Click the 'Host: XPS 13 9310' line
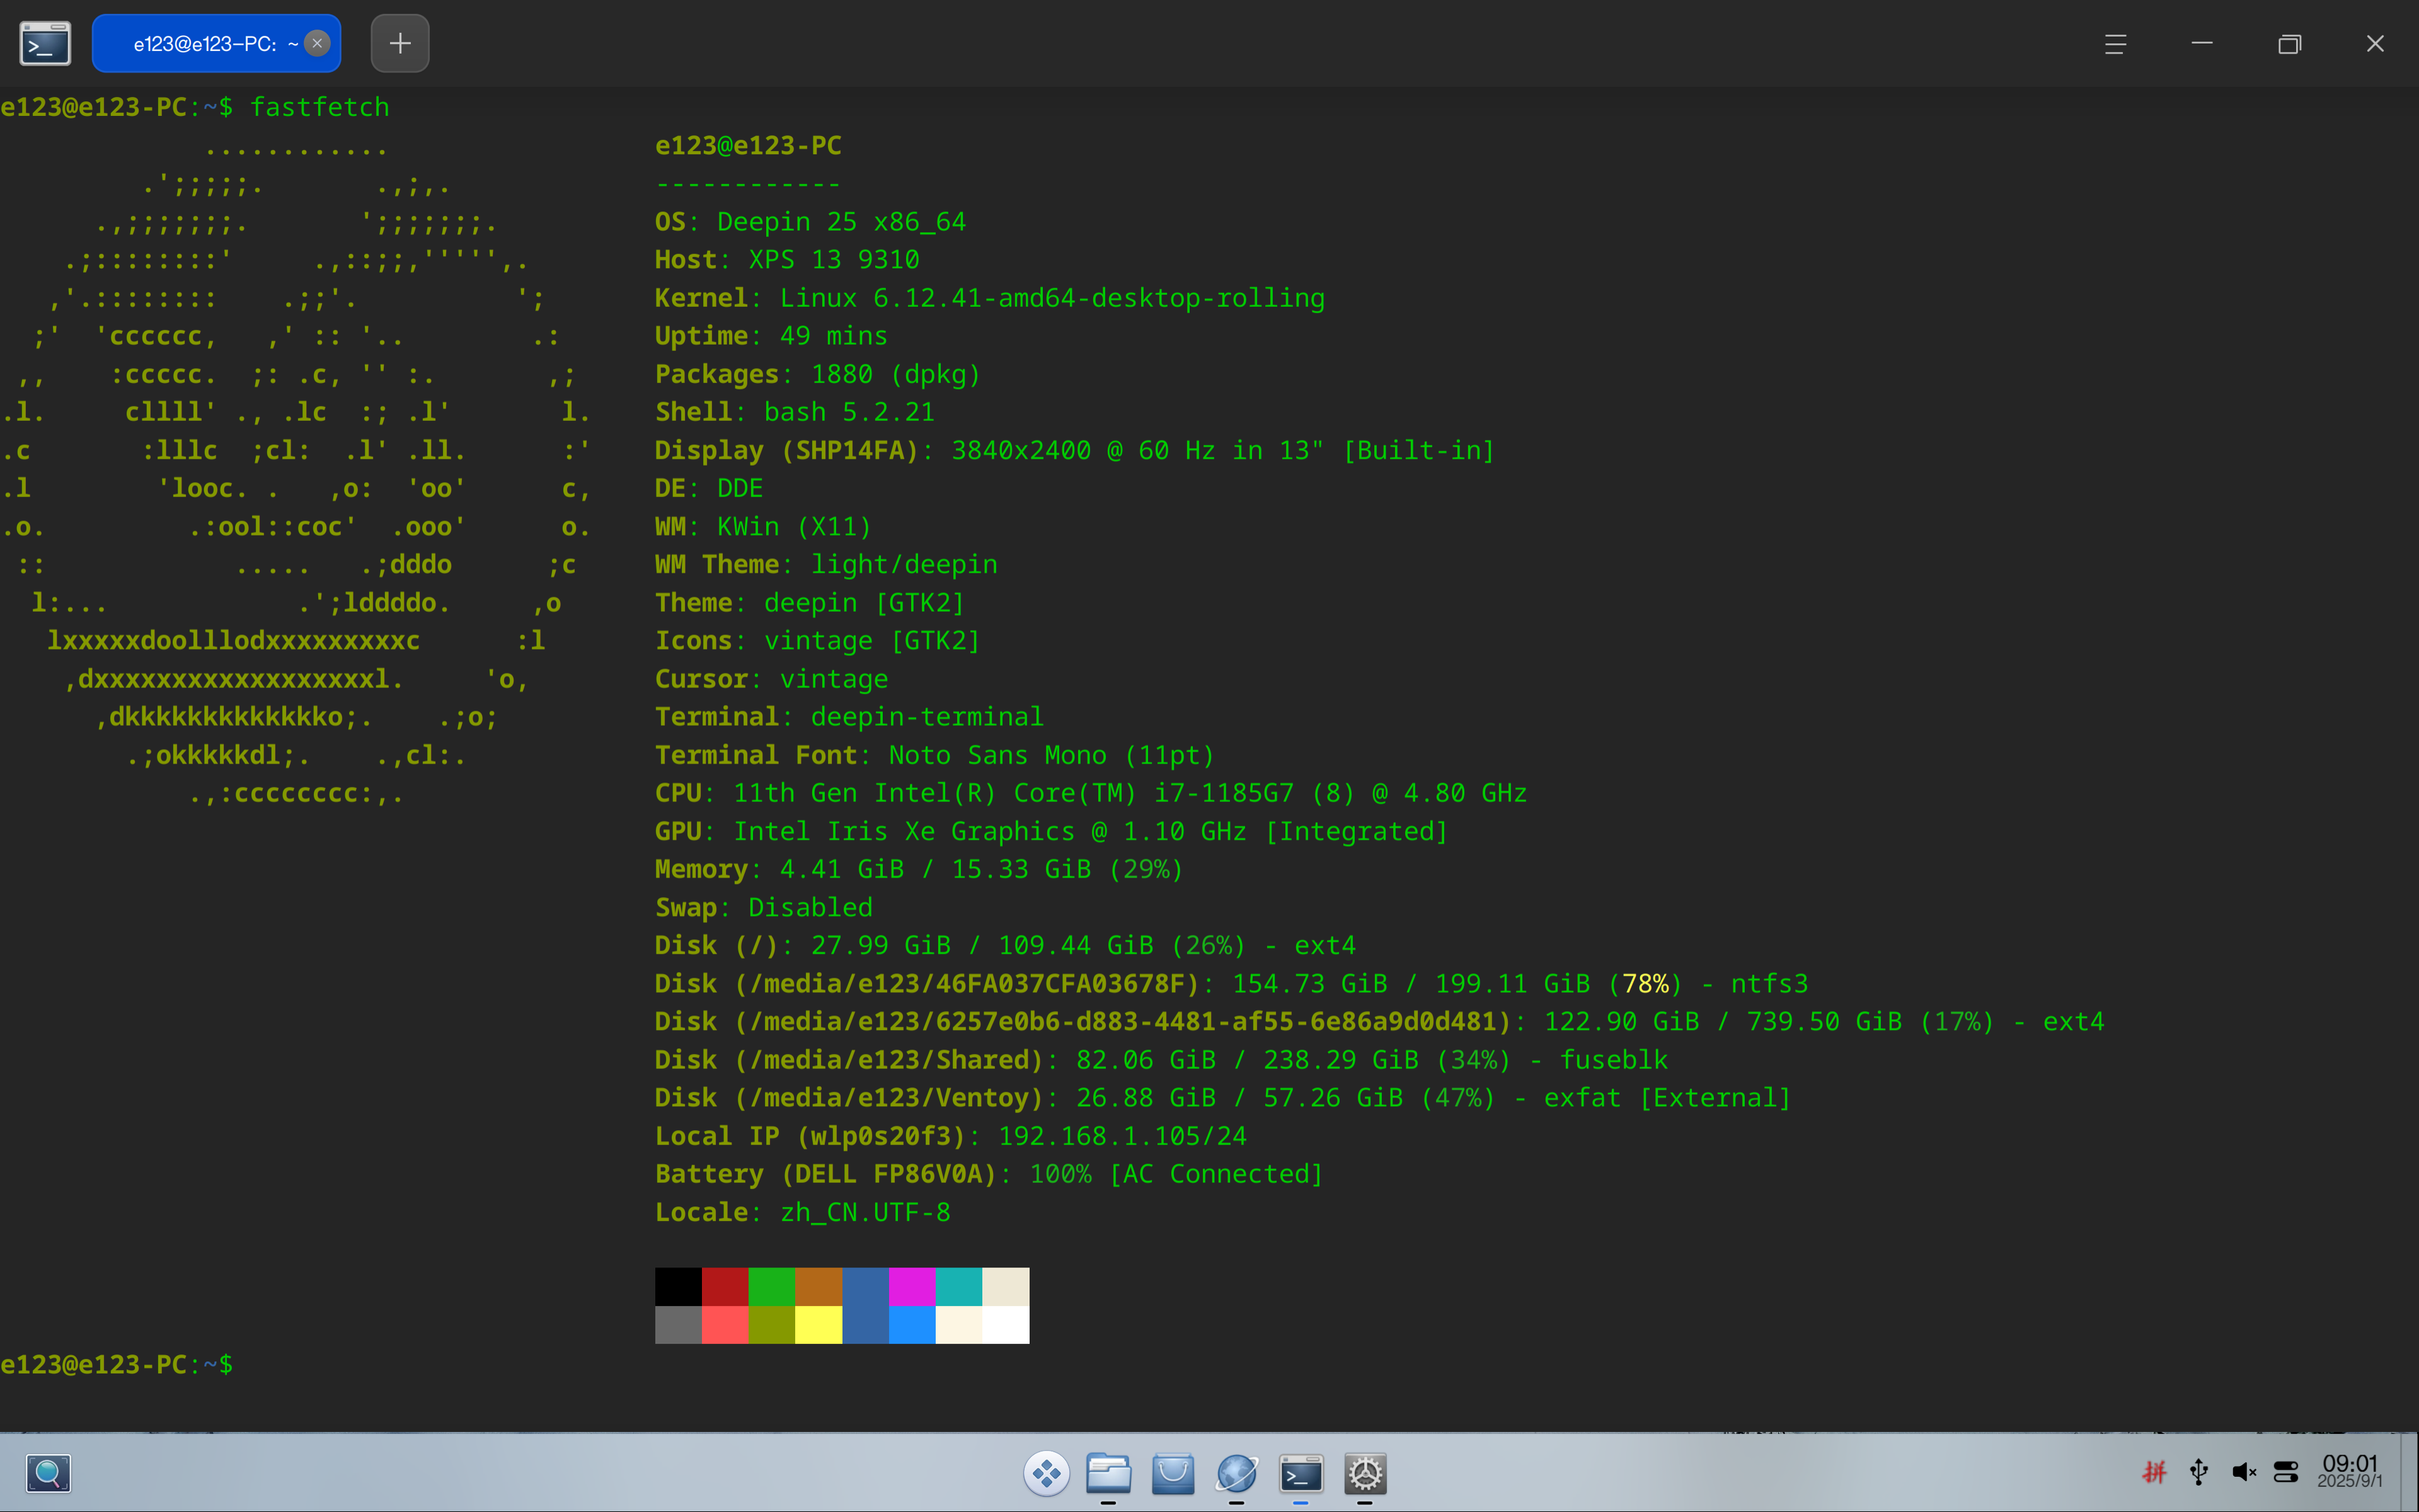Screen dimensions: 2419x1512 [787, 260]
